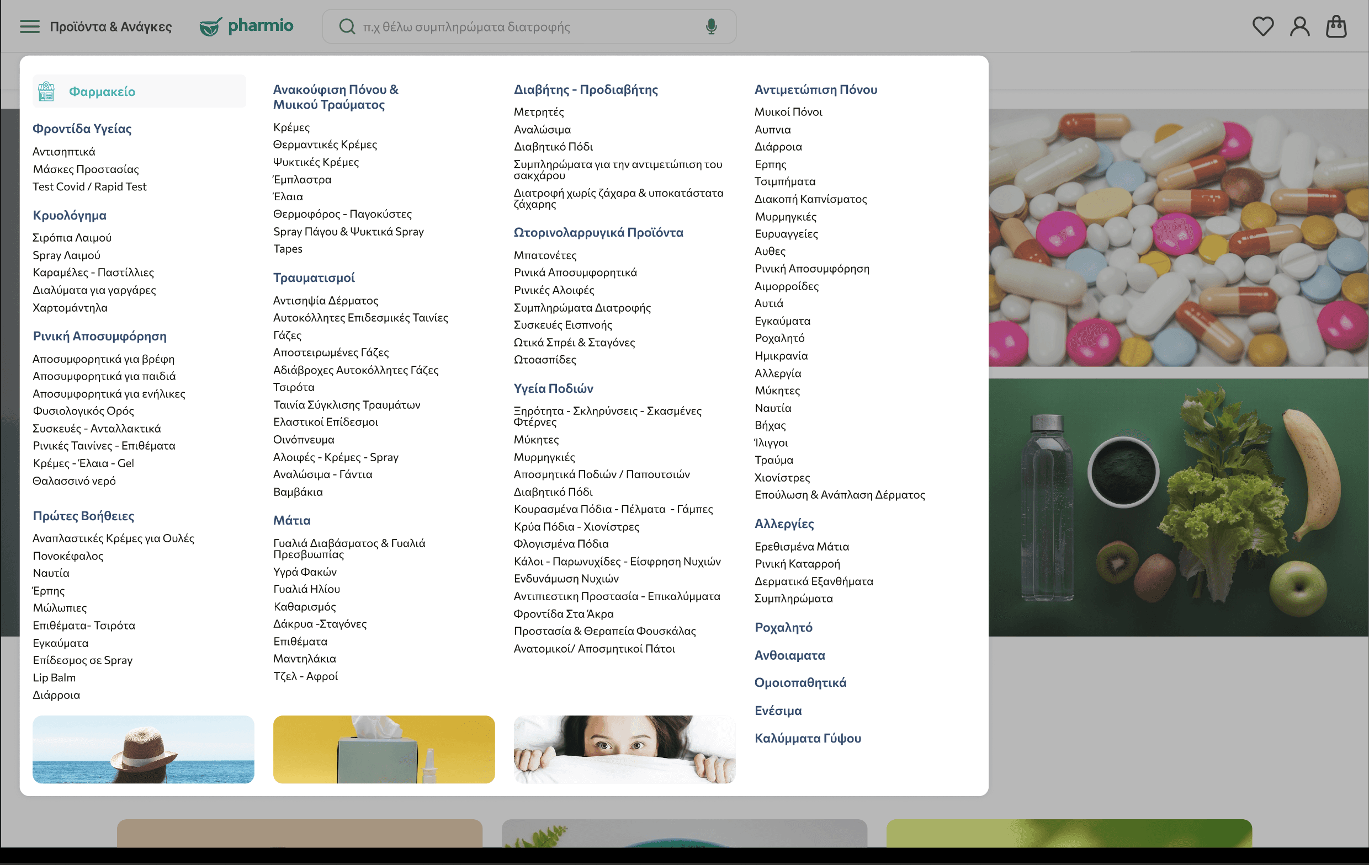
Task: Go to Διακοπή Καπνίσματος link
Action: click(810, 199)
